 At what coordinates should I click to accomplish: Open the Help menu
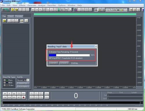pyautogui.click(x=79, y=5)
